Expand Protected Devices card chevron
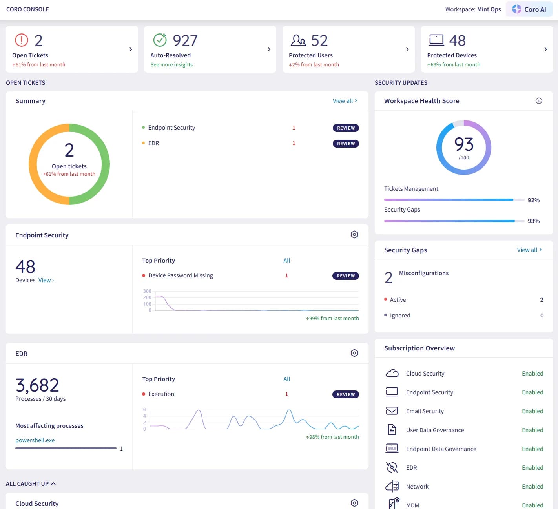 coord(545,49)
